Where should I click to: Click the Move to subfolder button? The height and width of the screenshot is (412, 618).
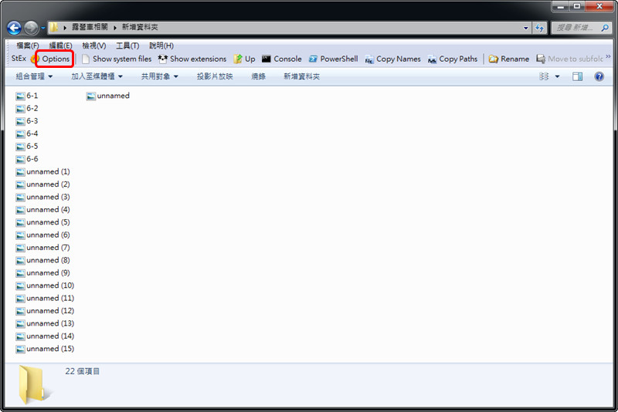point(569,59)
